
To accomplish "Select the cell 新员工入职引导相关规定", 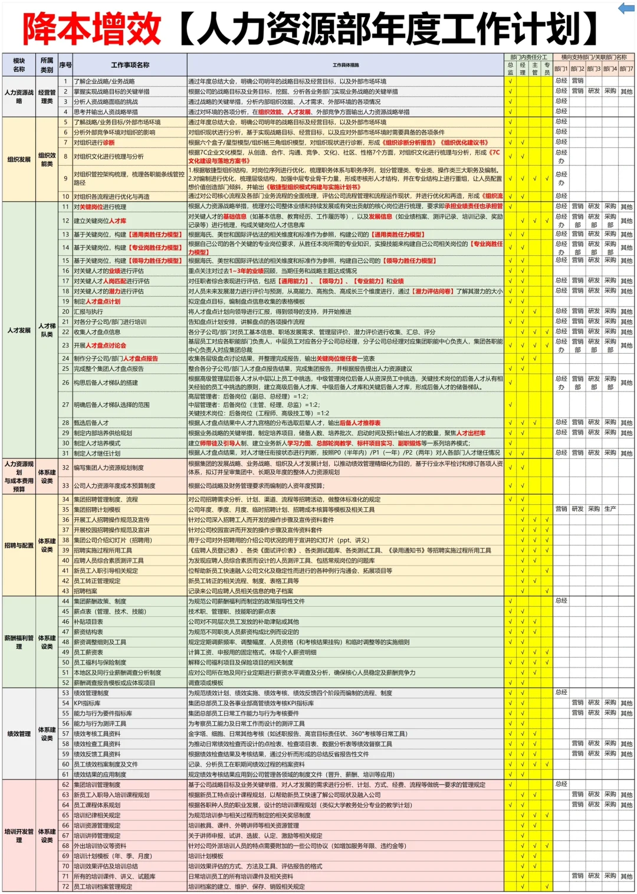I will [x=130, y=571].
